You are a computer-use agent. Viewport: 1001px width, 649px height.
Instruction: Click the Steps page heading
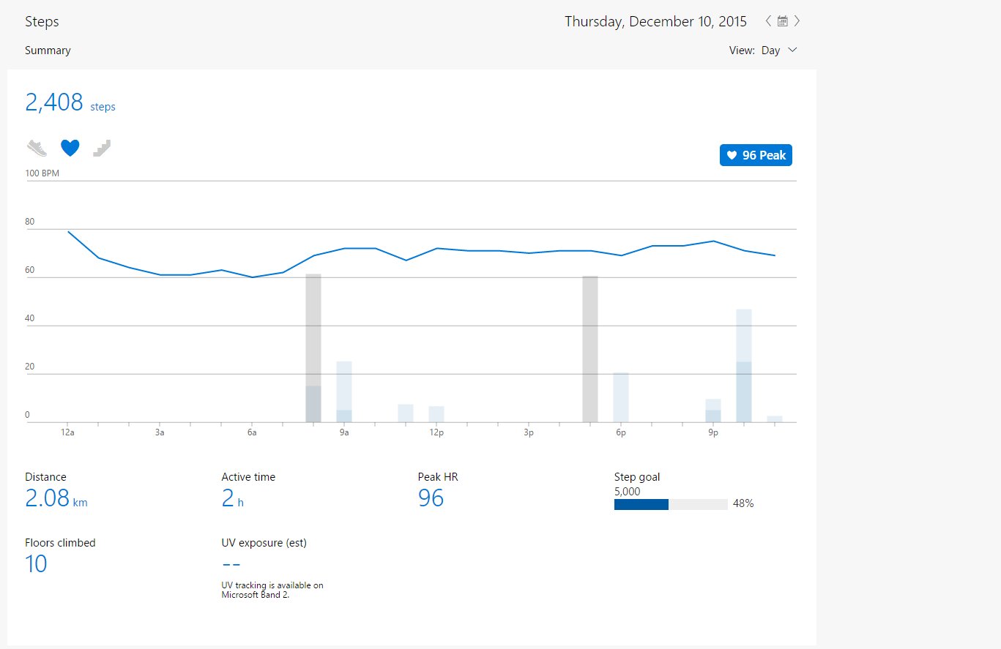click(42, 22)
